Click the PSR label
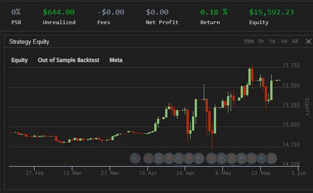313x193 pixels. (x=16, y=22)
